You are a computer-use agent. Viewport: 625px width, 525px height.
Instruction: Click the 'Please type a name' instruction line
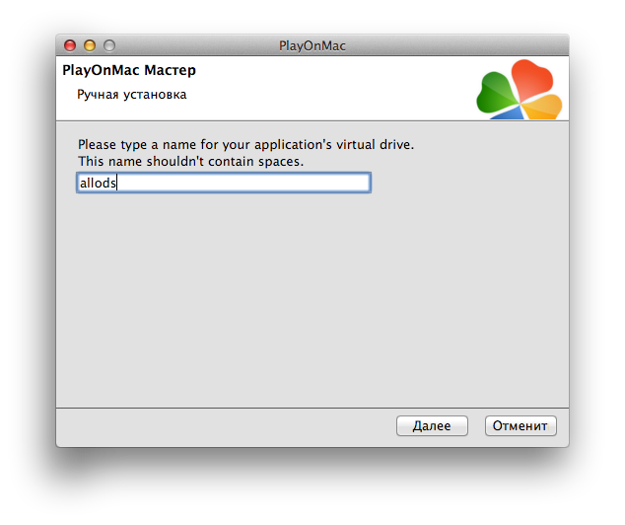click(245, 144)
